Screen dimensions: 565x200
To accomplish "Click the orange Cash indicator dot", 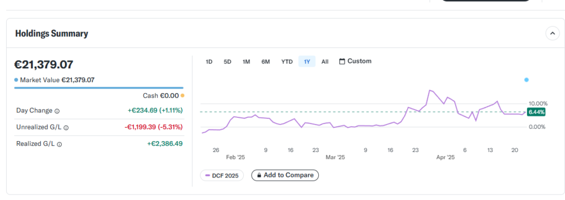I will click(182, 96).
